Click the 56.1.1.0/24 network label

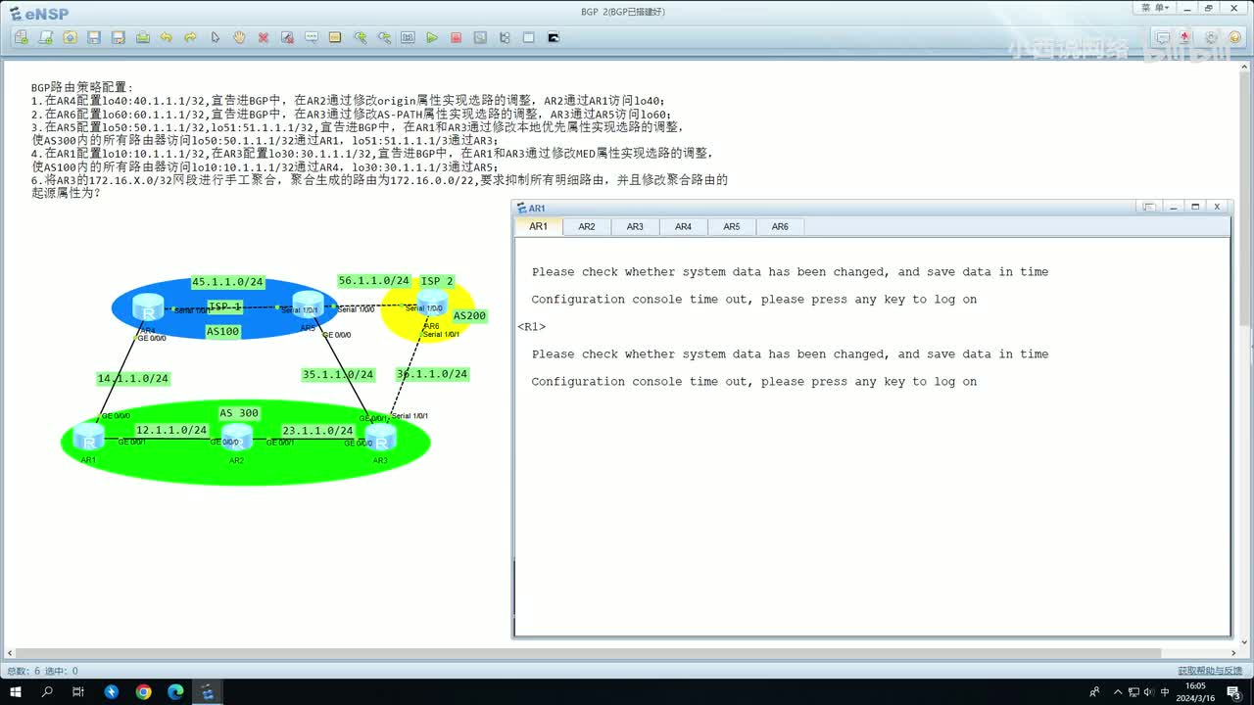[374, 281]
